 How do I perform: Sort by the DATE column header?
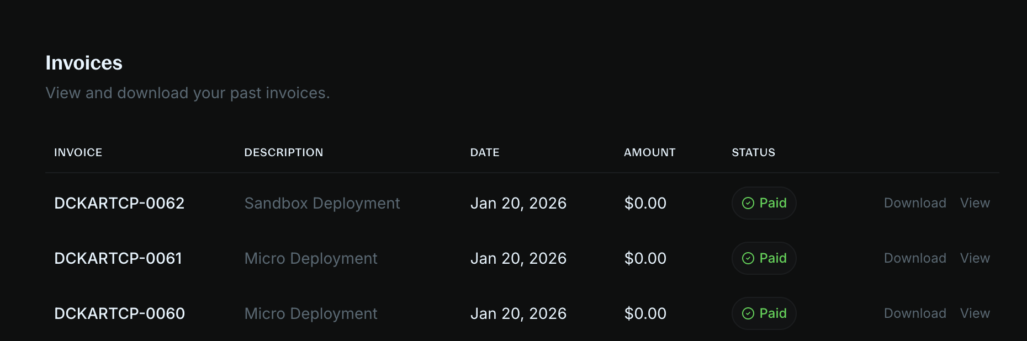[484, 152]
